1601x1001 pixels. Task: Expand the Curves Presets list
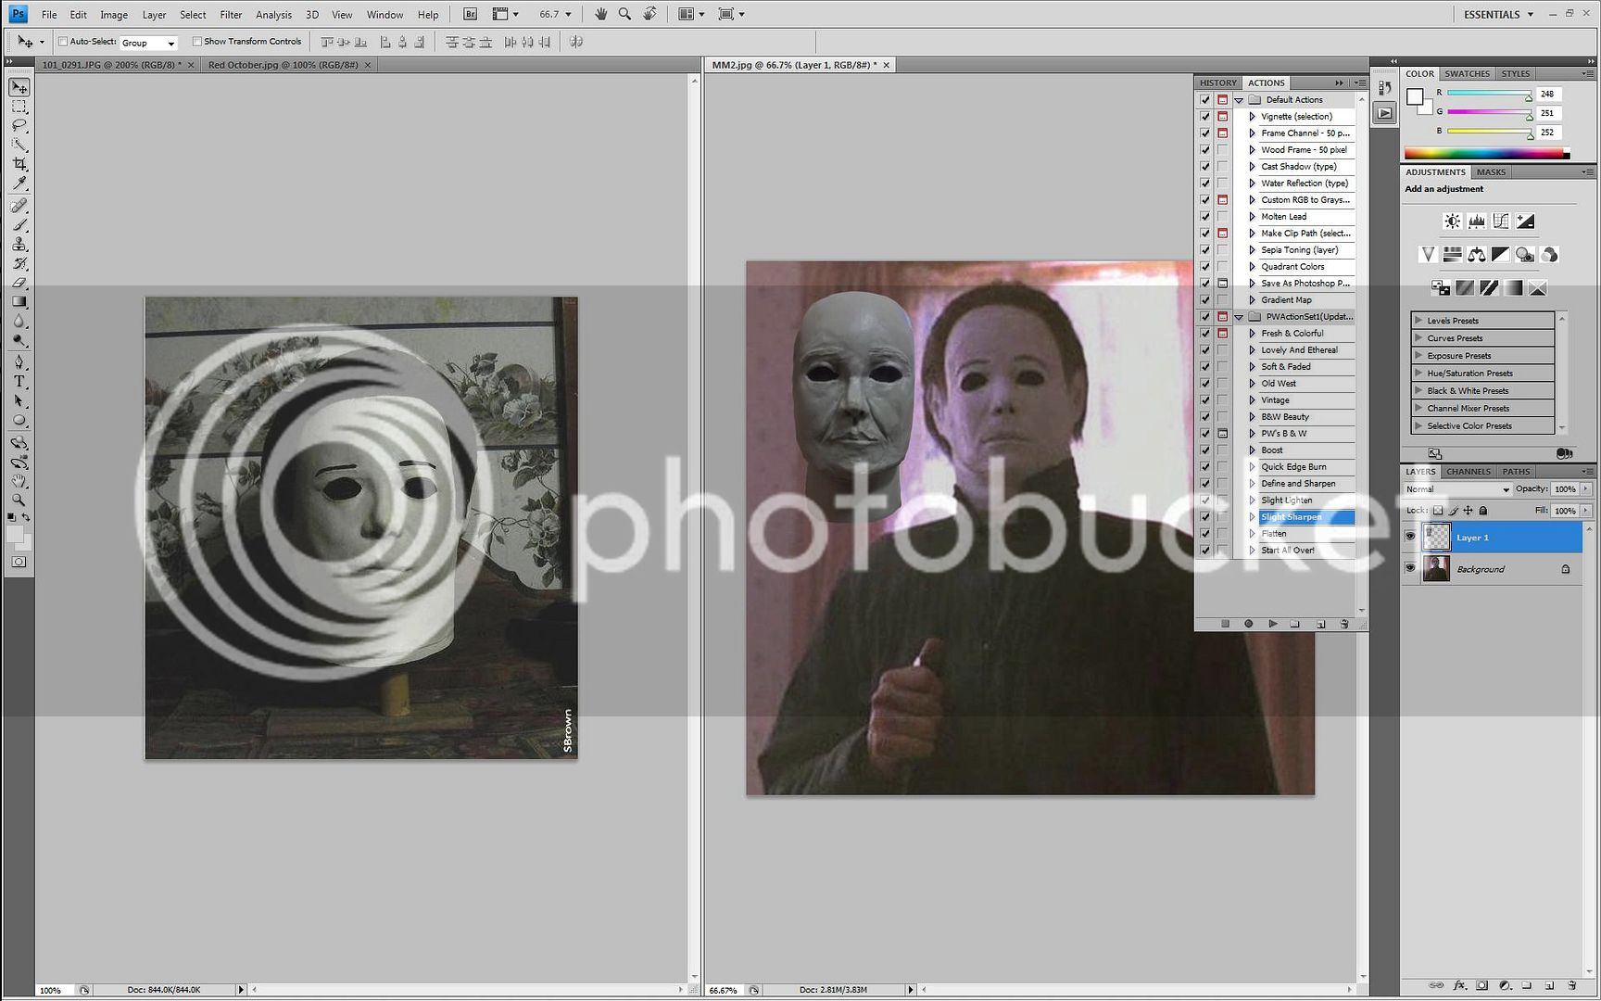[x=1418, y=337]
